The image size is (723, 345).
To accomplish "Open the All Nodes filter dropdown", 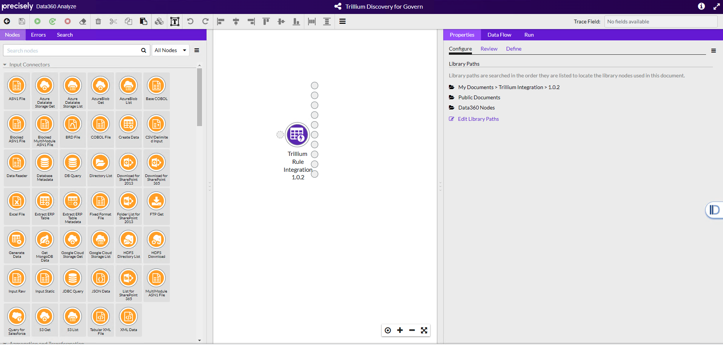I will (x=171, y=50).
